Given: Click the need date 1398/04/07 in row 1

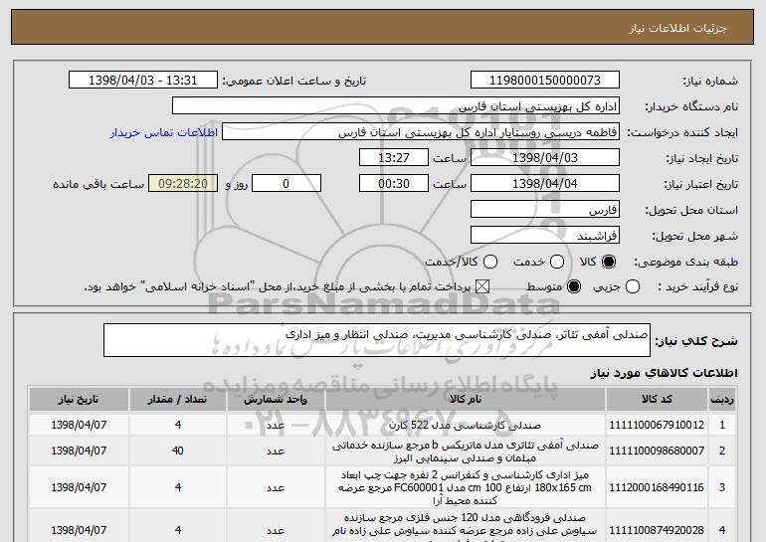Looking at the screenshot, I should (x=79, y=425).
